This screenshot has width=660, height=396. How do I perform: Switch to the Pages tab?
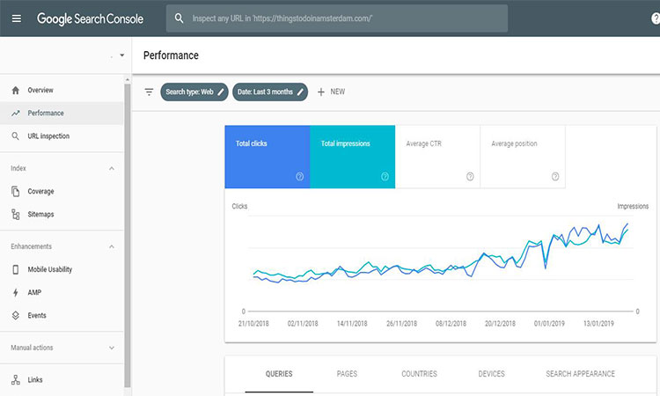tap(347, 374)
